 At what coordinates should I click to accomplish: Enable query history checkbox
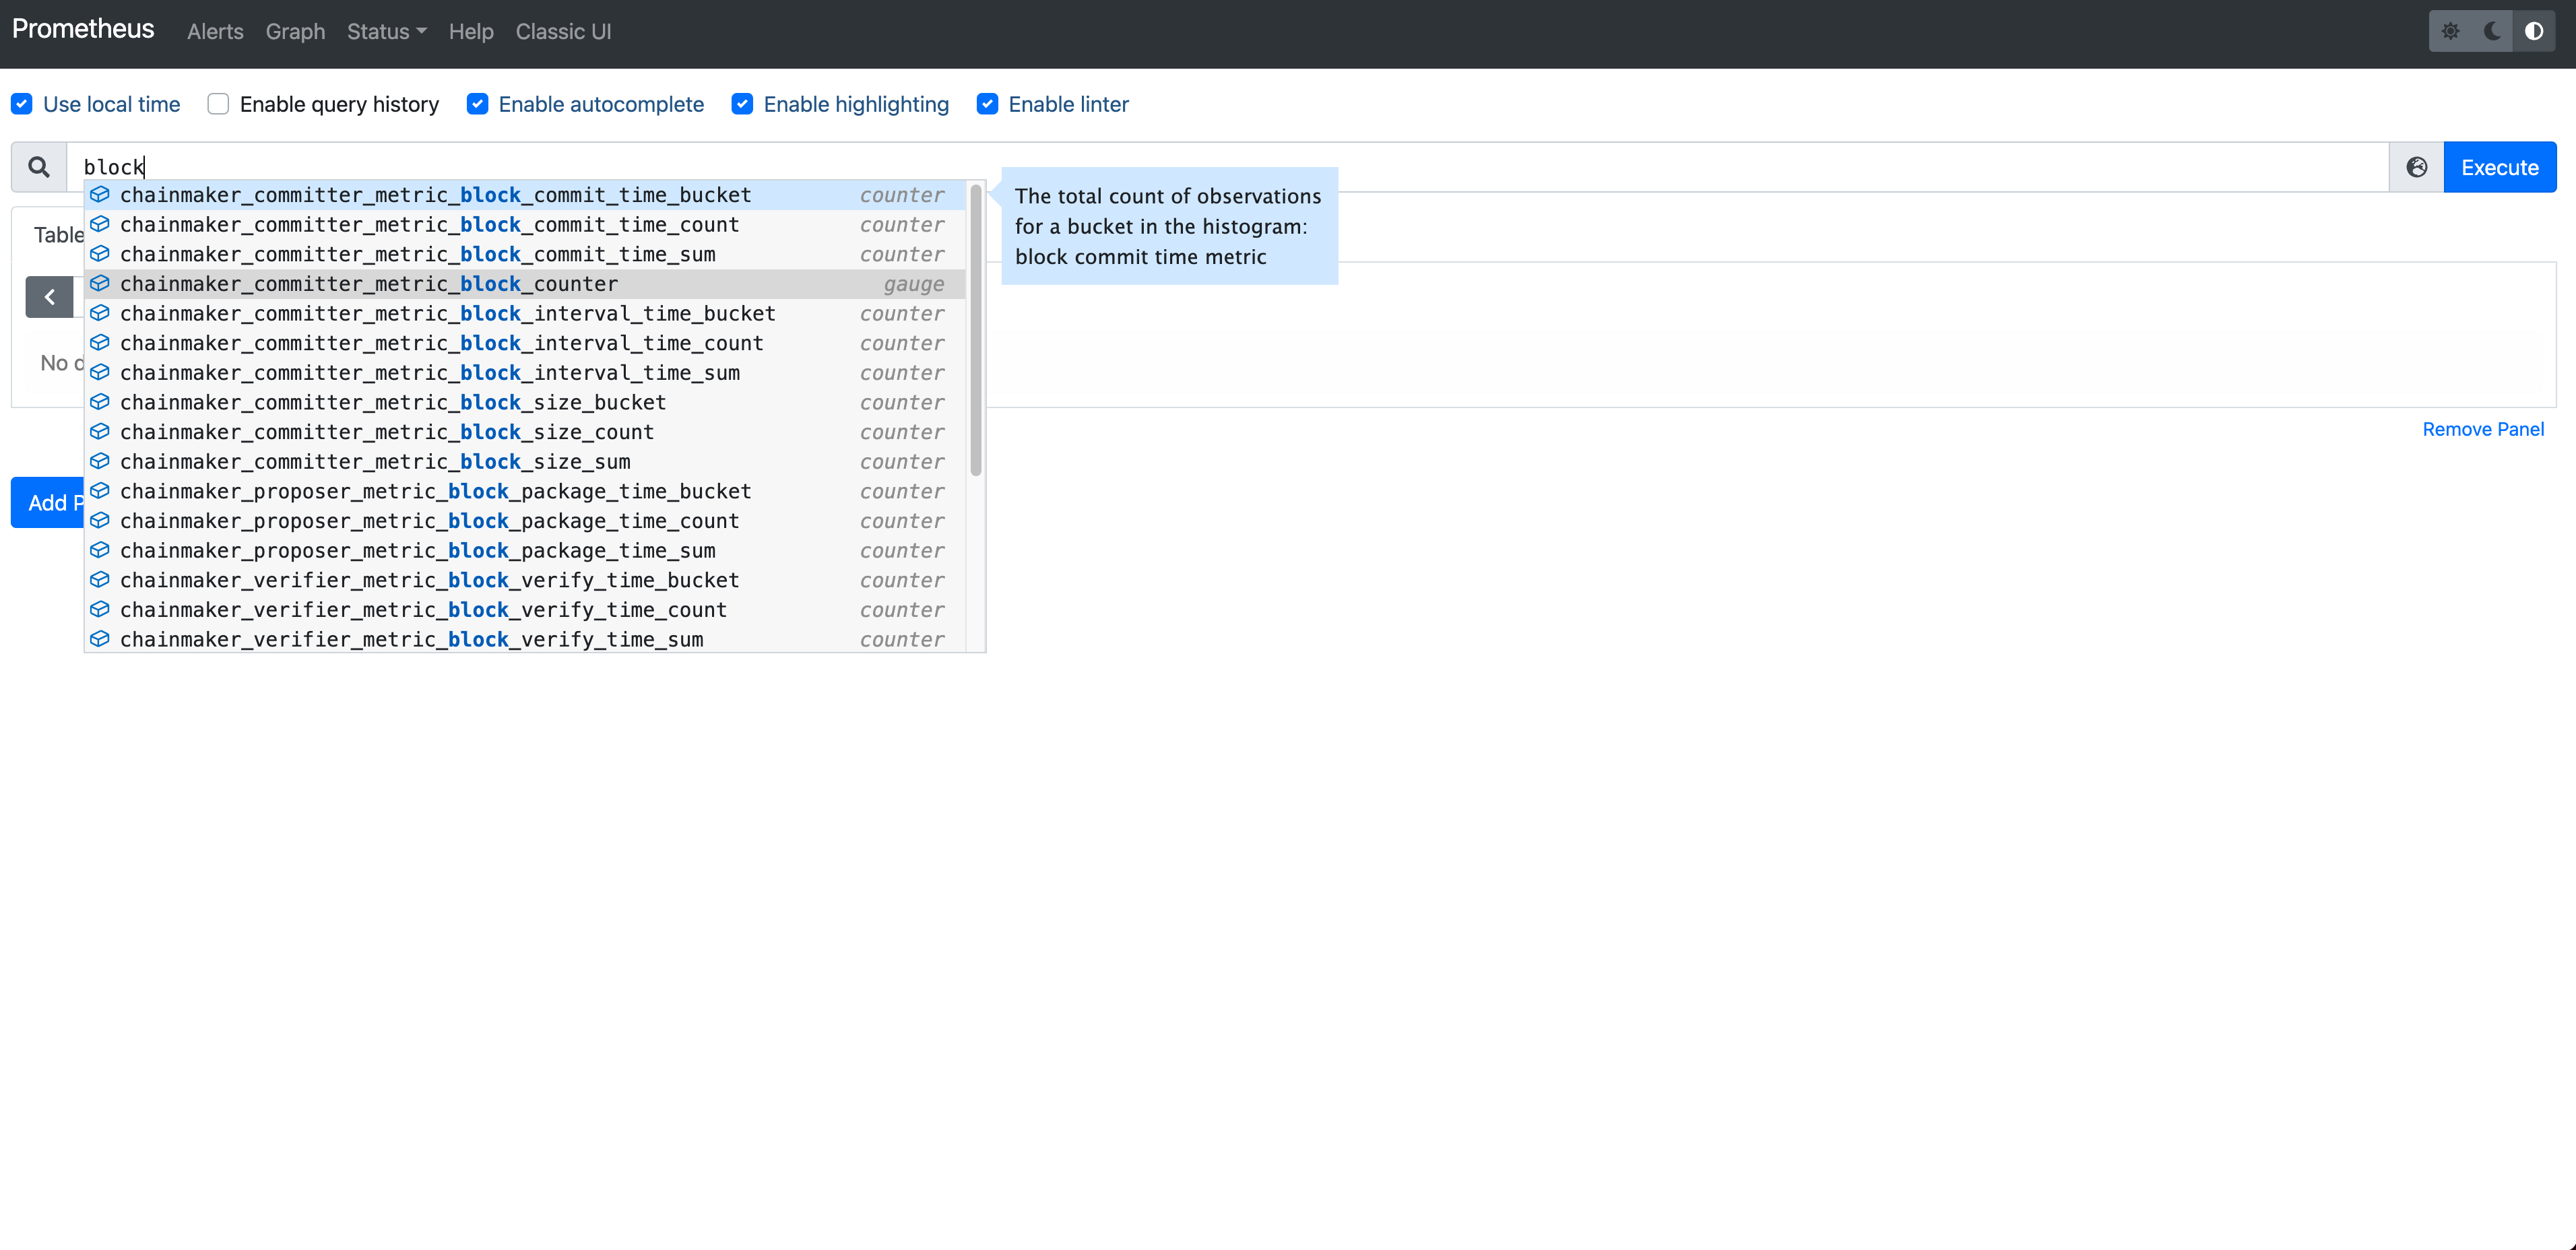218,104
